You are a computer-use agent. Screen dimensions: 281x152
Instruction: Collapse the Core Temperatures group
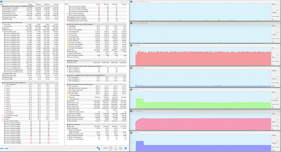click(x=3, y=85)
